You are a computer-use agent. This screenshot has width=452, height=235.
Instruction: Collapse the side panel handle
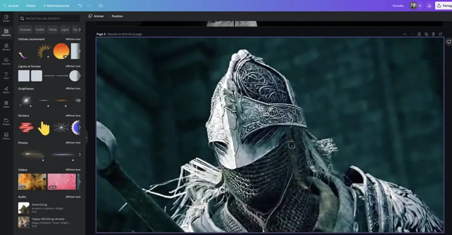tap(86, 138)
